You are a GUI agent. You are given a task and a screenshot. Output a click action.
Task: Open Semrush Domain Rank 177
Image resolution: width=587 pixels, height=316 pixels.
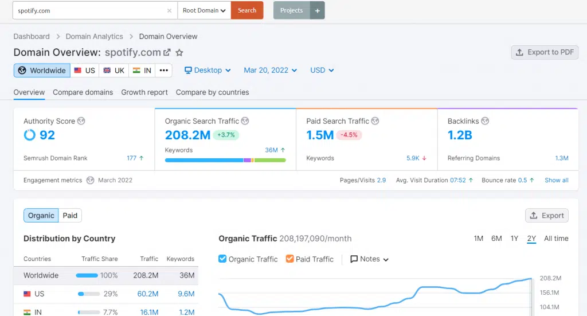[131, 158]
